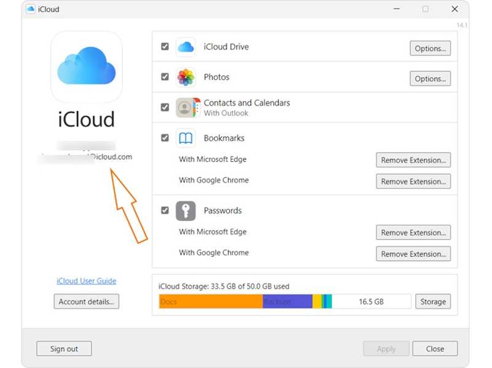Viewport: 492px width, 368px height.
Task: Close the iCloud window with X
Action: pos(454,9)
